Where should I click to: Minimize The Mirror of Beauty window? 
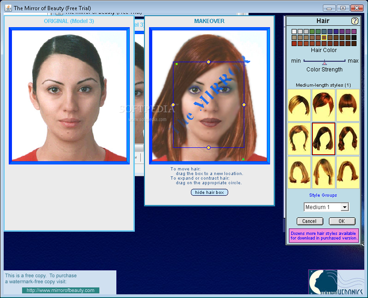point(329,8)
